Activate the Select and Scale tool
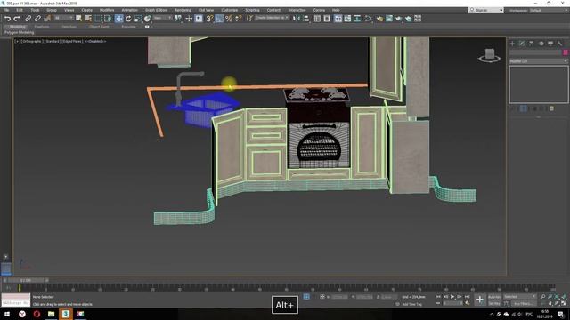 tap(138, 19)
